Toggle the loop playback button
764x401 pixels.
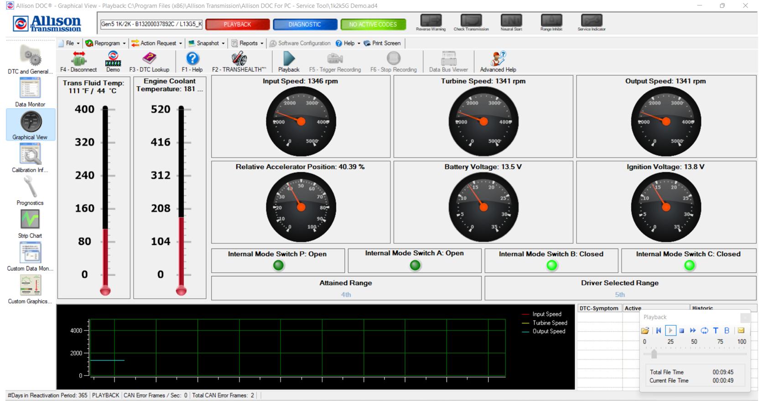tap(704, 330)
